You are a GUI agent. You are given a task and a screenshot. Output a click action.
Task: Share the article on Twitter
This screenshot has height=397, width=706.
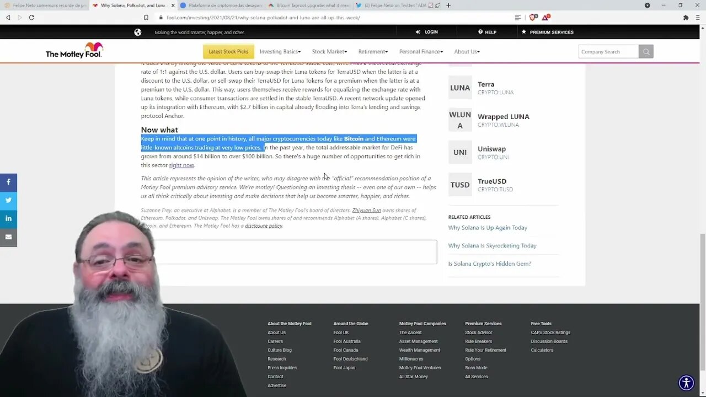click(8, 200)
